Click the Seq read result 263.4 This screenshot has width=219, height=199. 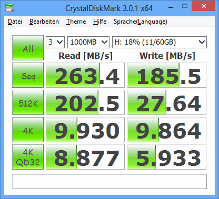click(x=85, y=75)
